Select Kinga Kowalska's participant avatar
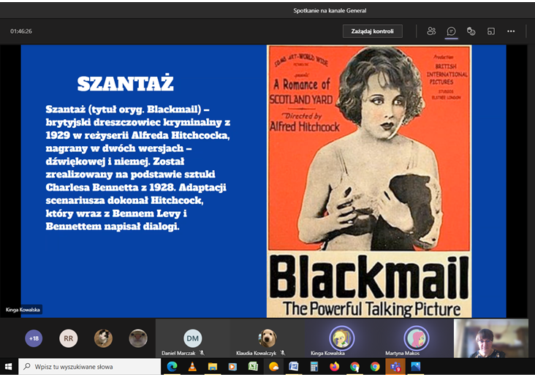 click(x=341, y=338)
